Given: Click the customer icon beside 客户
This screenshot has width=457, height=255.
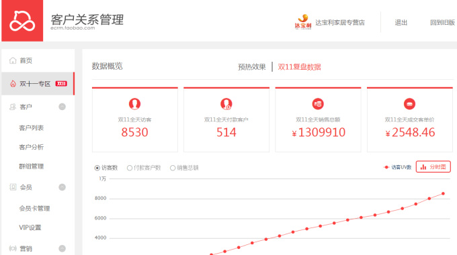Looking at the screenshot, I should pos(13,107).
